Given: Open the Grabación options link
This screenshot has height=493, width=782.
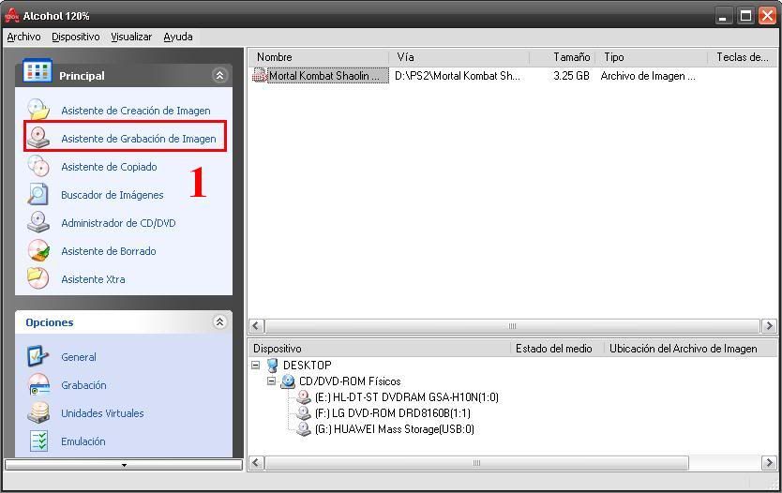Looking at the screenshot, I should point(83,385).
